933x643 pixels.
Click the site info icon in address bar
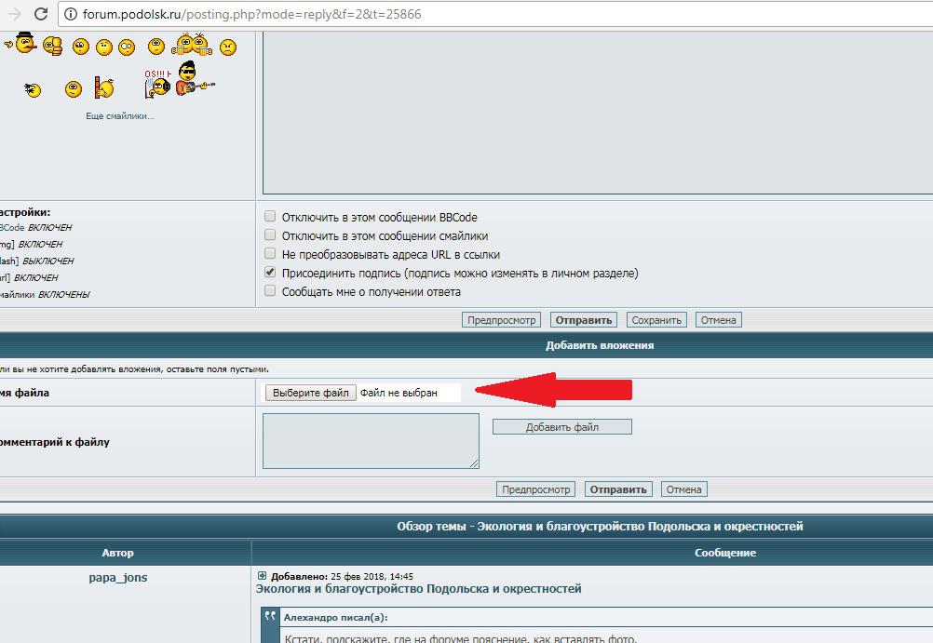[x=71, y=14]
